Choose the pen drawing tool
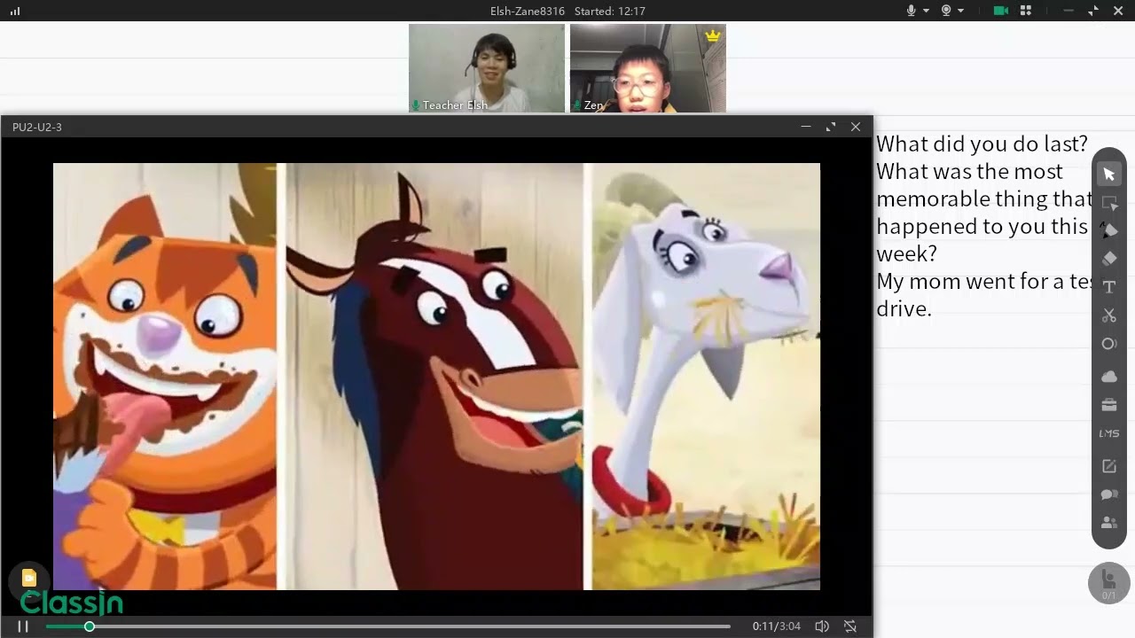 (1109, 230)
